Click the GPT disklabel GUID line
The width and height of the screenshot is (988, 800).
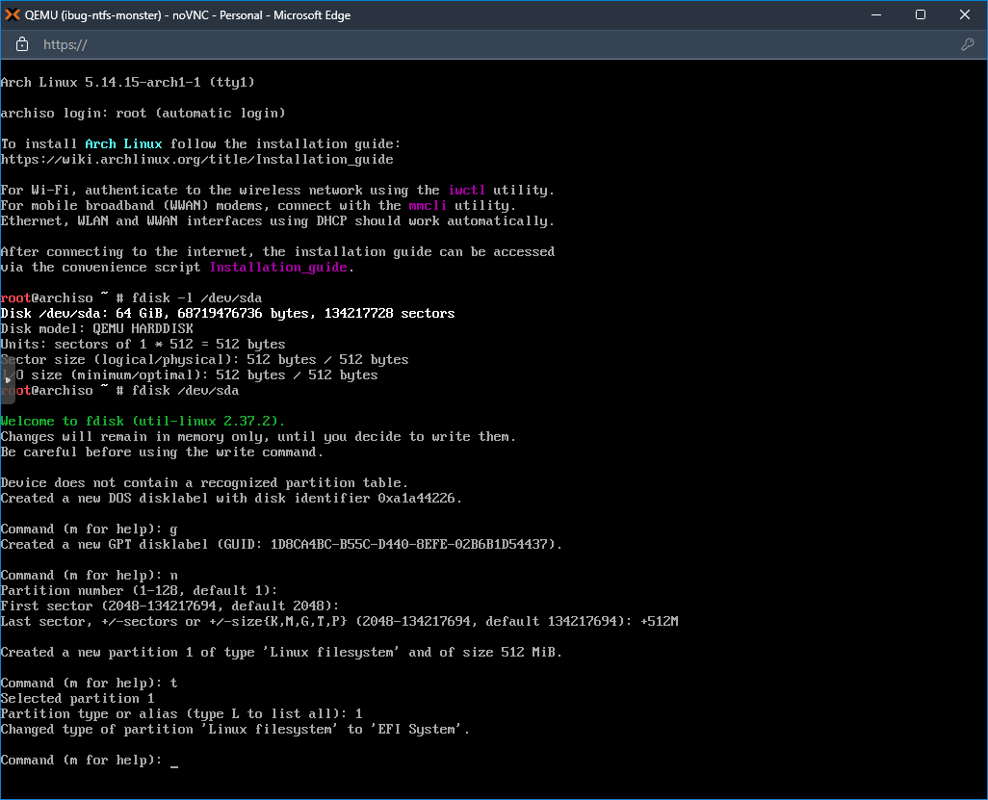(x=281, y=544)
